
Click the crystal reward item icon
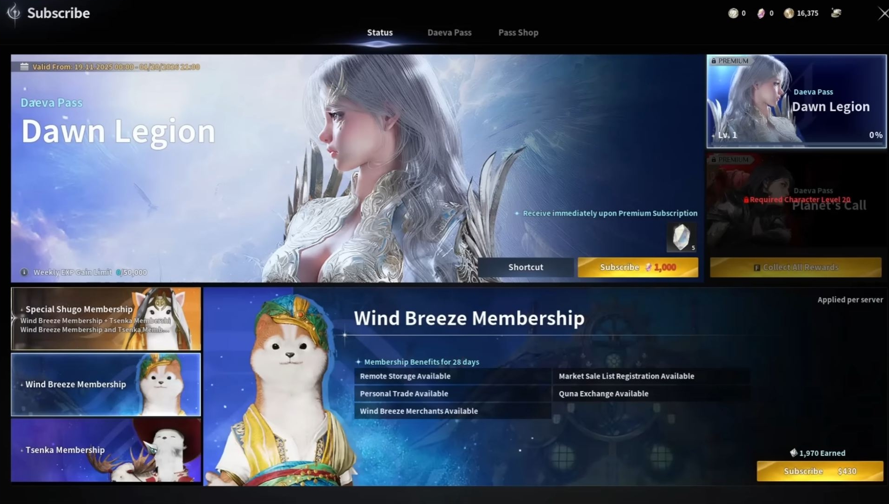pos(681,237)
